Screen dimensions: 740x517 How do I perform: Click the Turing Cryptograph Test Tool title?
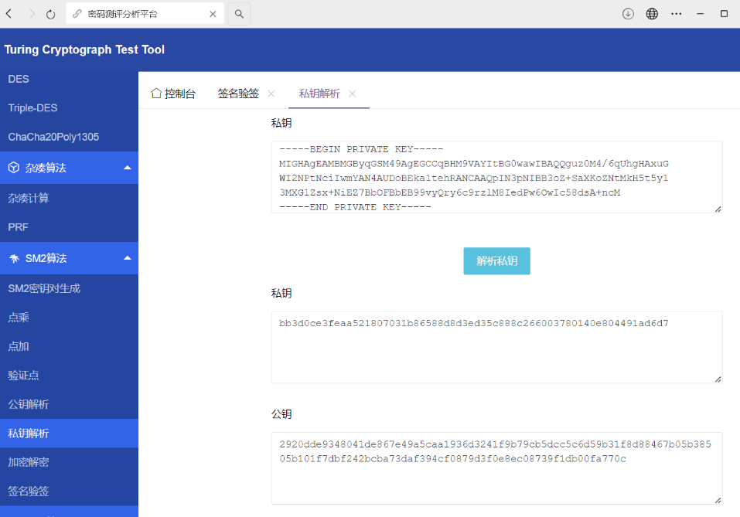tap(84, 49)
